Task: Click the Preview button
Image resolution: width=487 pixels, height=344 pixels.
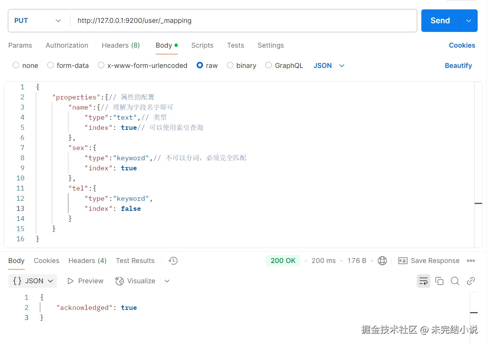Action: [85, 281]
